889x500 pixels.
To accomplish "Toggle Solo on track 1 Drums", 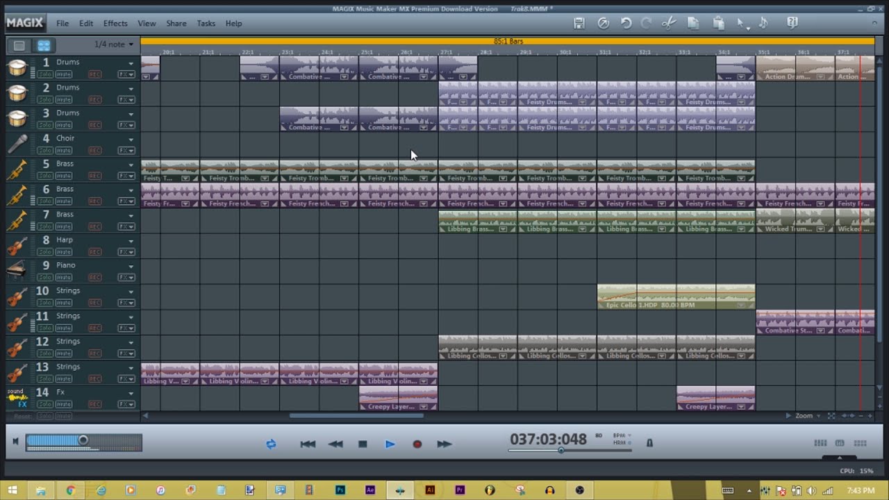I will pyautogui.click(x=45, y=74).
